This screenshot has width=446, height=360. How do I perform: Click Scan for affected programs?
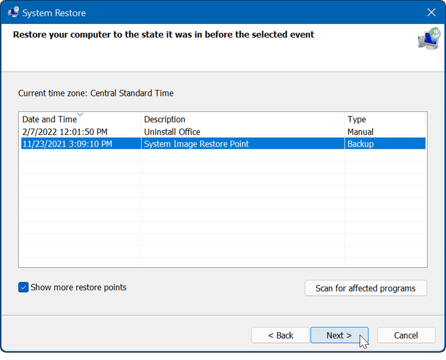coord(365,288)
